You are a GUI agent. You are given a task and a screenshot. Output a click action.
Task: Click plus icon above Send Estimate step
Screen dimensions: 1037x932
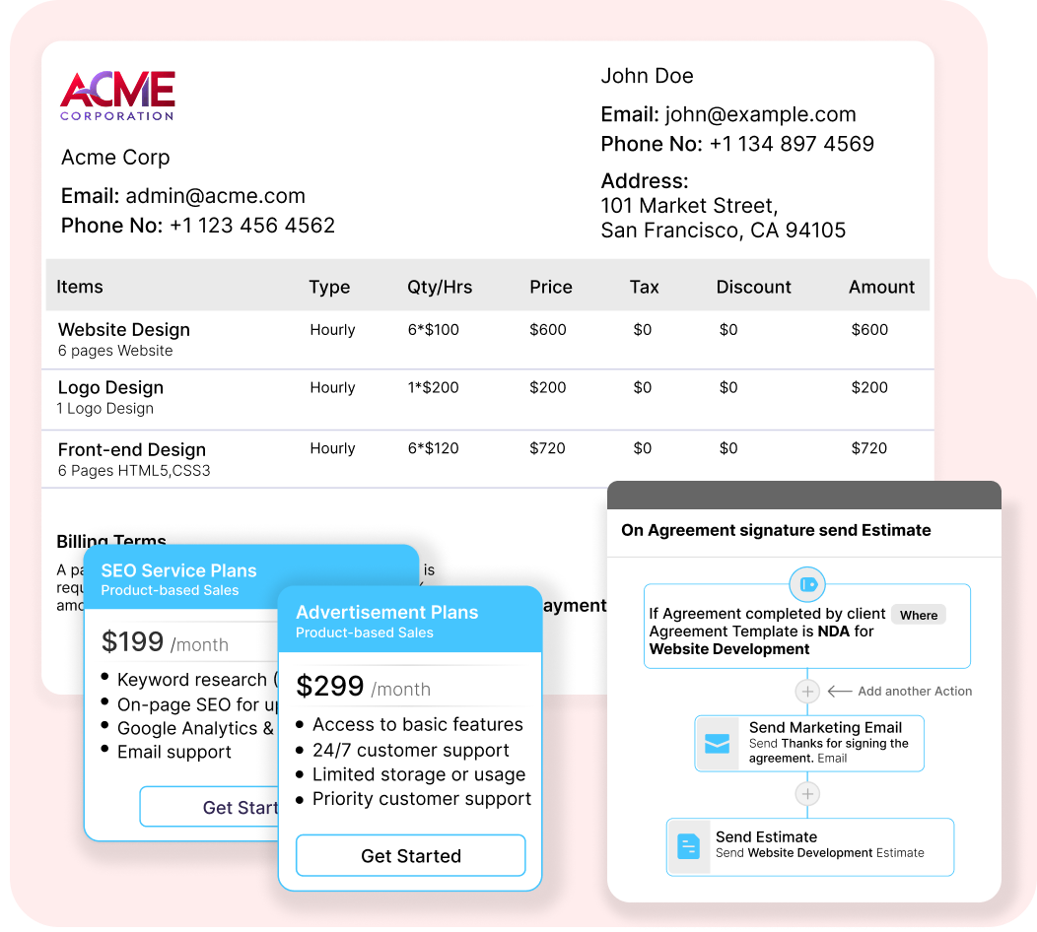point(807,794)
